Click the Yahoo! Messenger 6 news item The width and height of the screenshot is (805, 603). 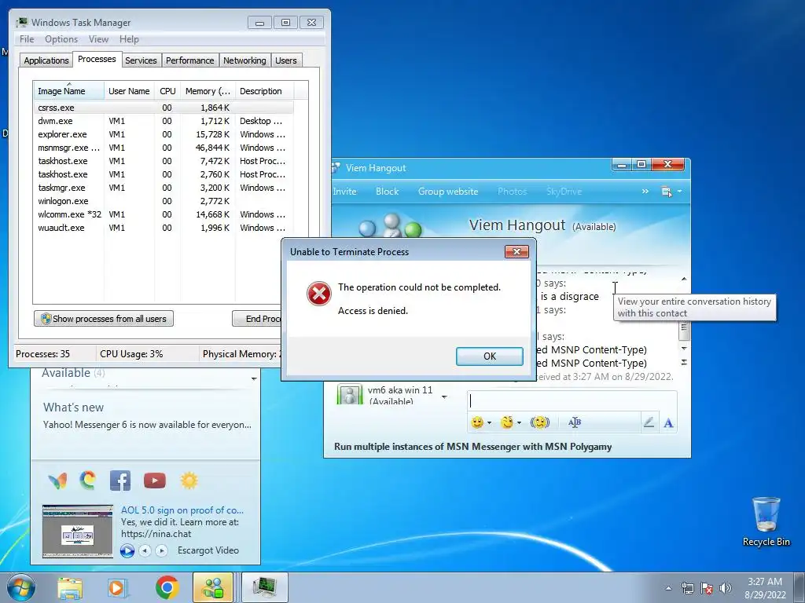tap(147, 425)
